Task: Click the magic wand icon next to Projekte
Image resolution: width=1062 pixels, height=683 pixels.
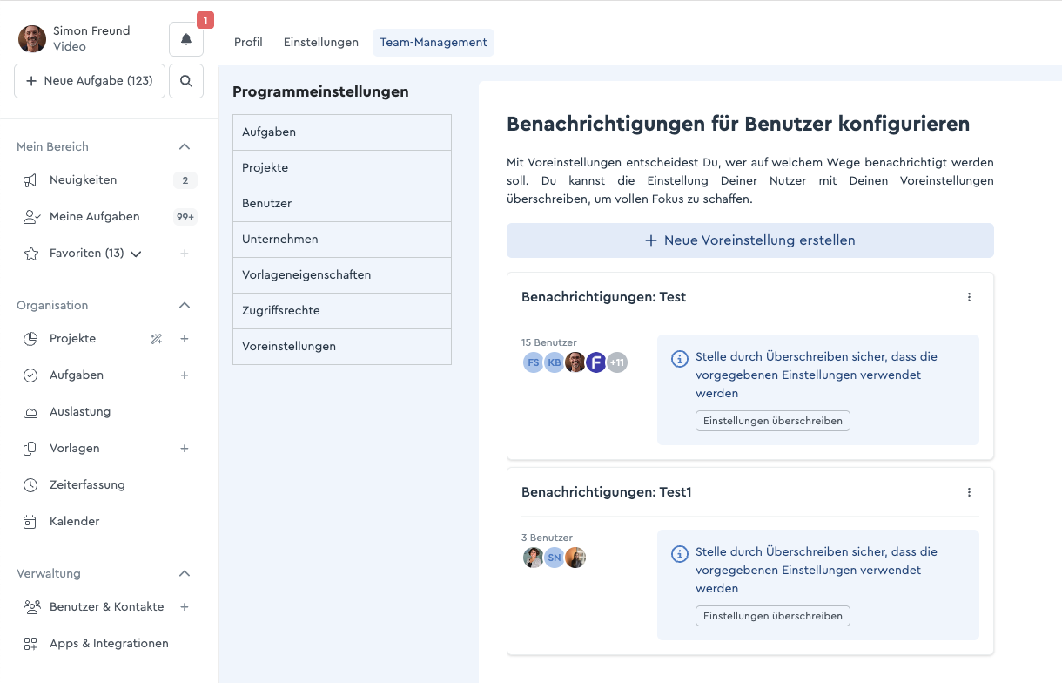Action: click(x=157, y=339)
